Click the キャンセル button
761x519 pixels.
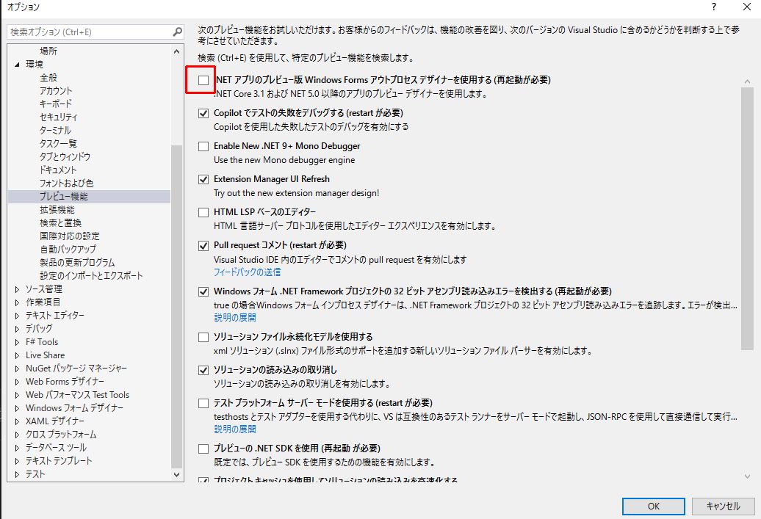point(723,506)
